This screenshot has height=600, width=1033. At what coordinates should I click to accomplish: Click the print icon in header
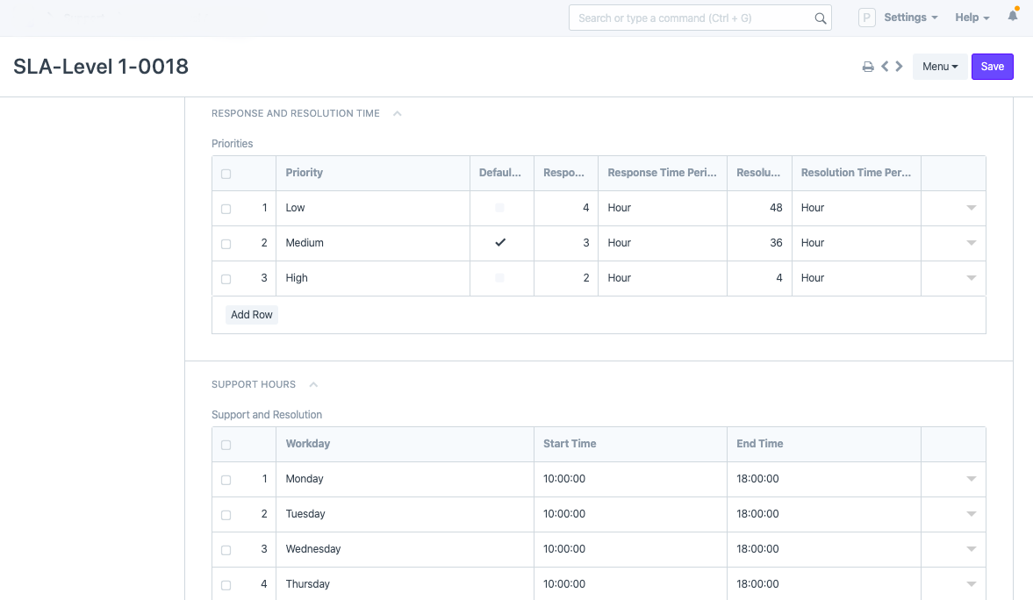(x=867, y=67)
